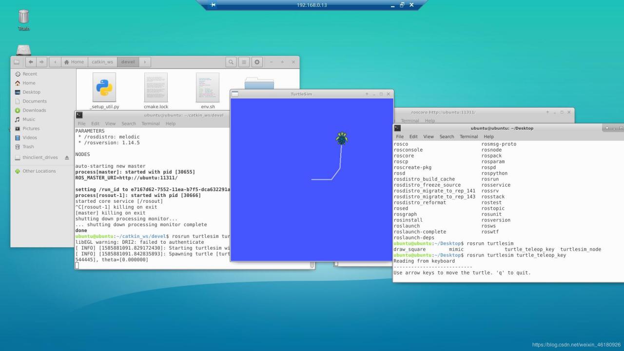Click 'turtle_teleop_key' completion in terminal

click(529, 249)
